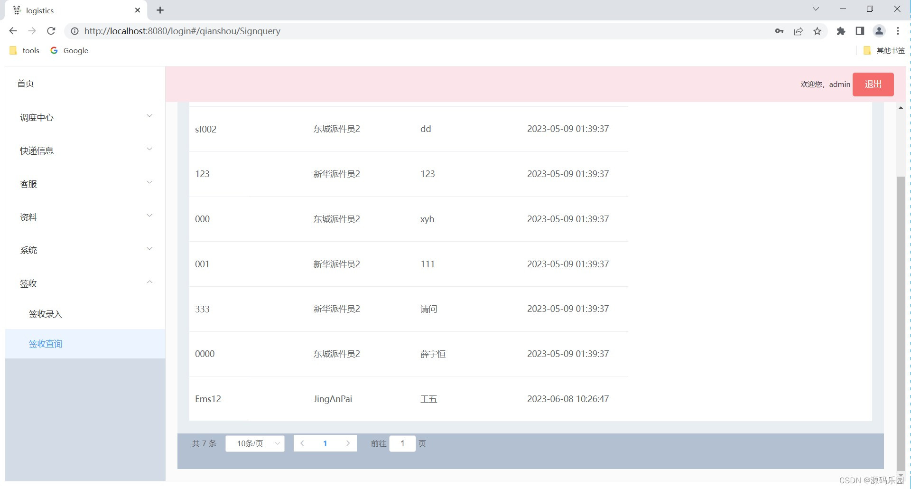Viewport: 911px width, 489px height.
Task: Open tab search chevron in title bar
Action: click(816, 9)
